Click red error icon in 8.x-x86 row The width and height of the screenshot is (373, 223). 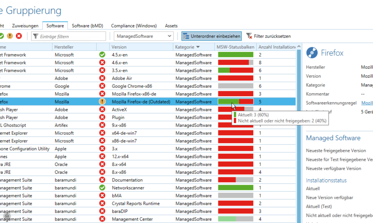click(x=102, y=172)
